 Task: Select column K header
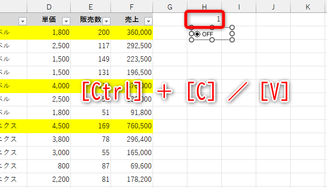click(308, 7)
